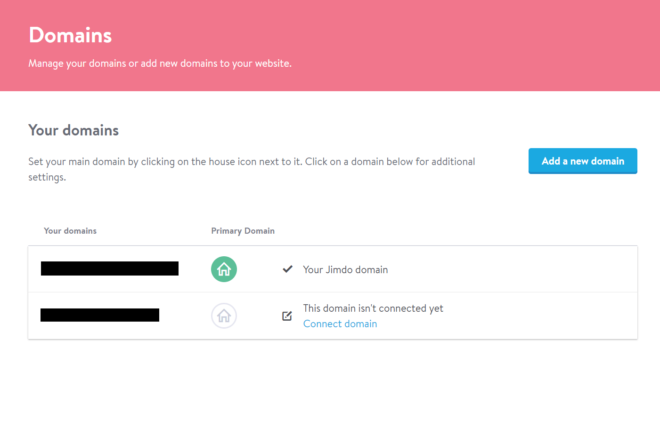This screenshot has width=660, height=434.
Task: Click the word settings ending the instruction paragraph
Action: (47, 177)
